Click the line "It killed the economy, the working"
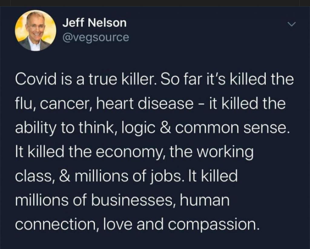Screen dimensions: 310x249 (134, 152)
